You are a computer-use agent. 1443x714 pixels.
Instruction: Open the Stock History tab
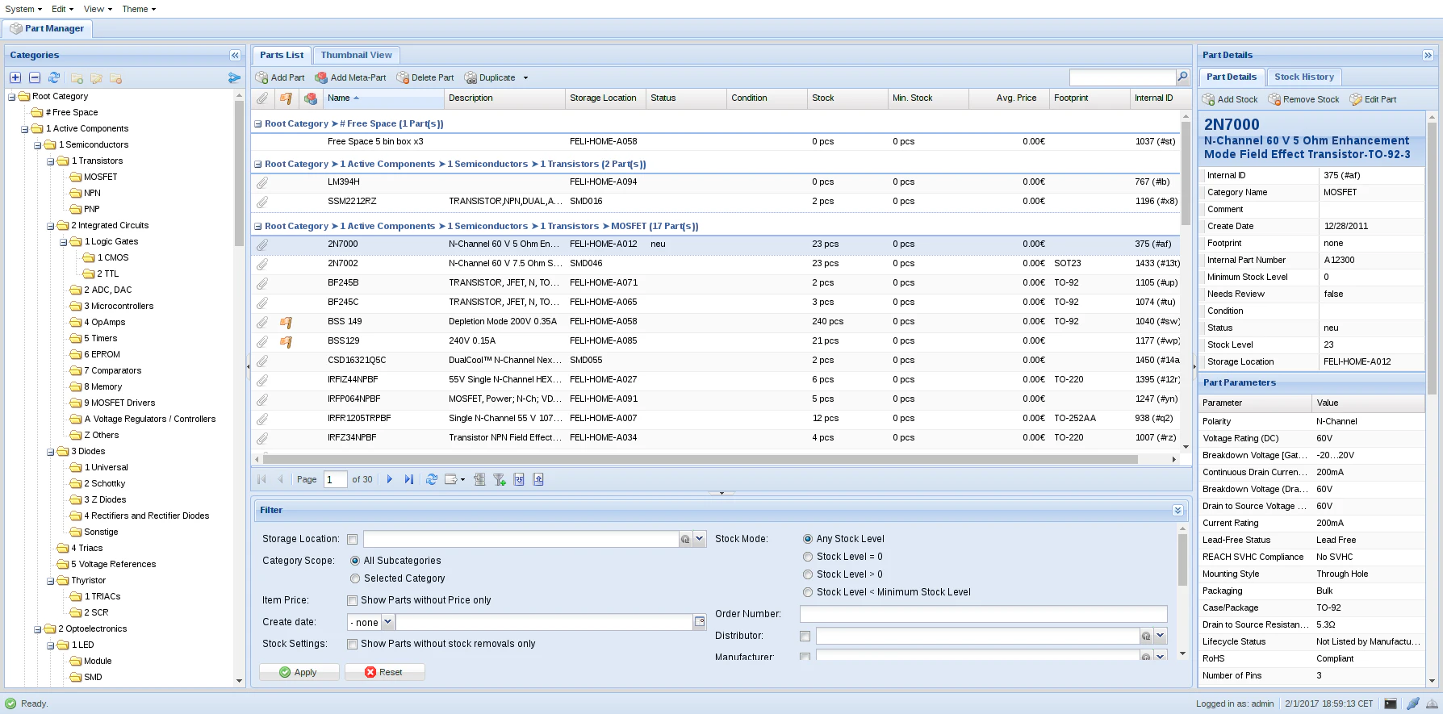point(1304,77)
